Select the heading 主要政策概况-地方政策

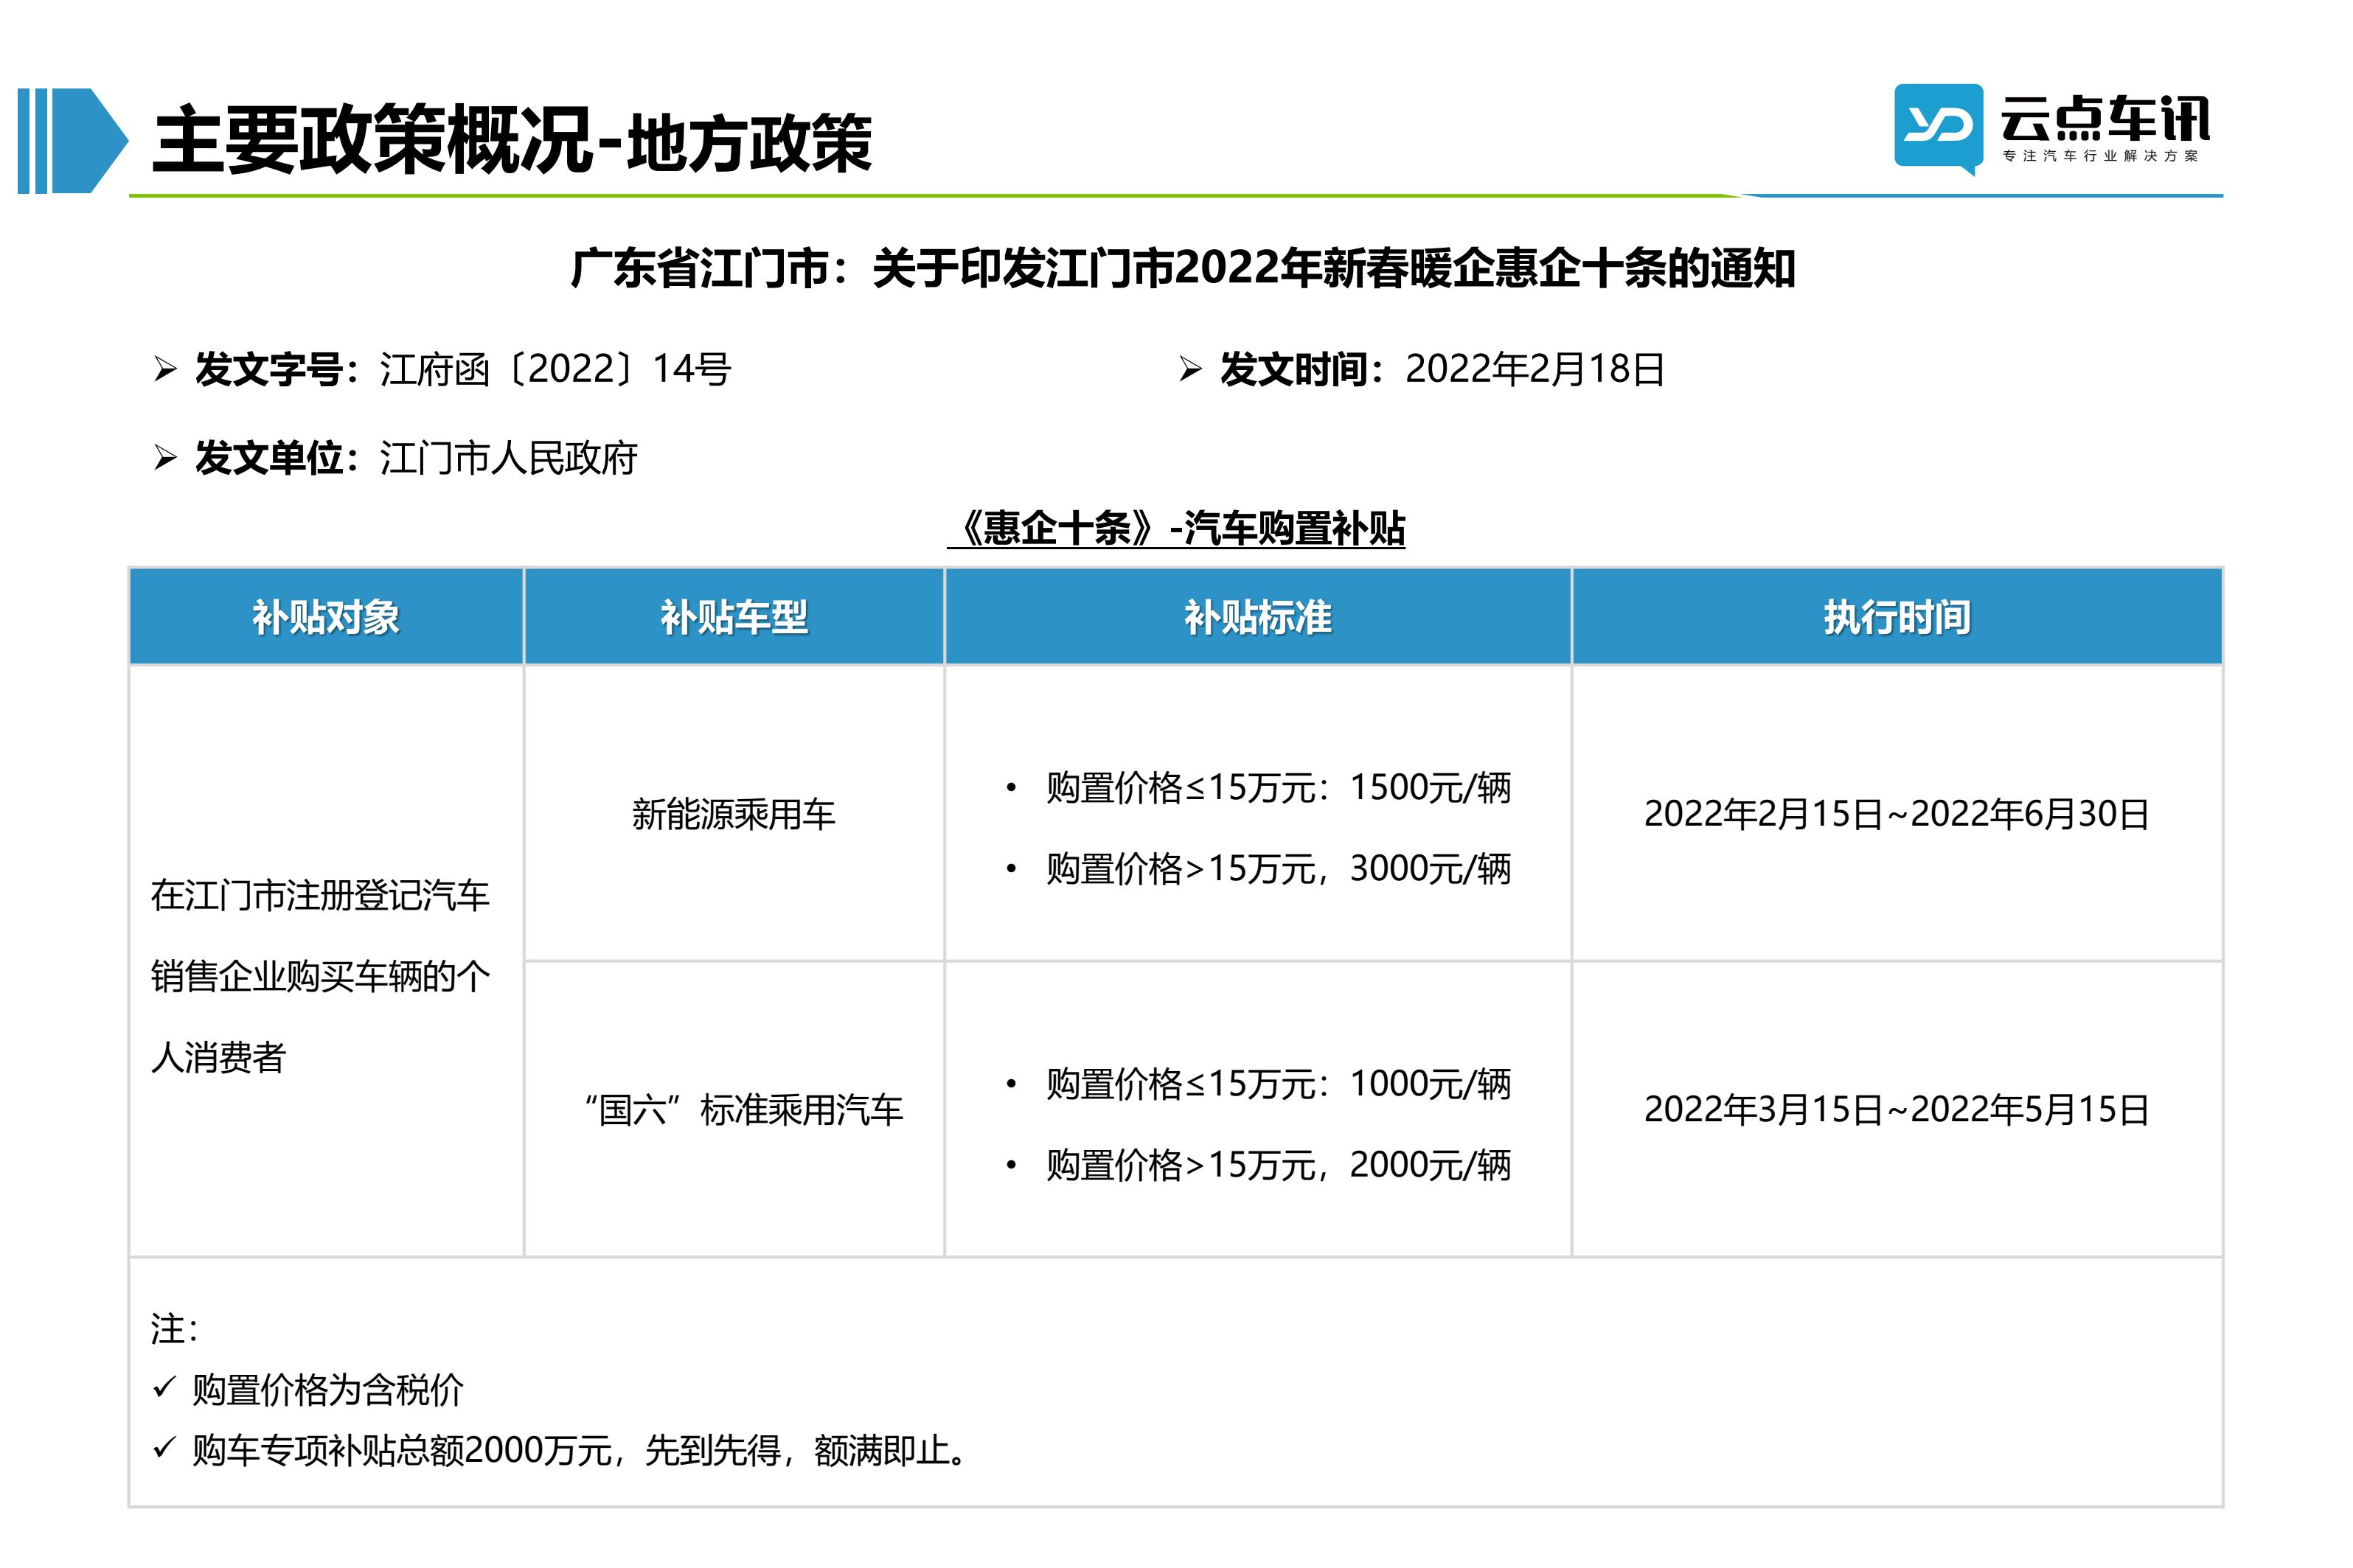[512, 141]
